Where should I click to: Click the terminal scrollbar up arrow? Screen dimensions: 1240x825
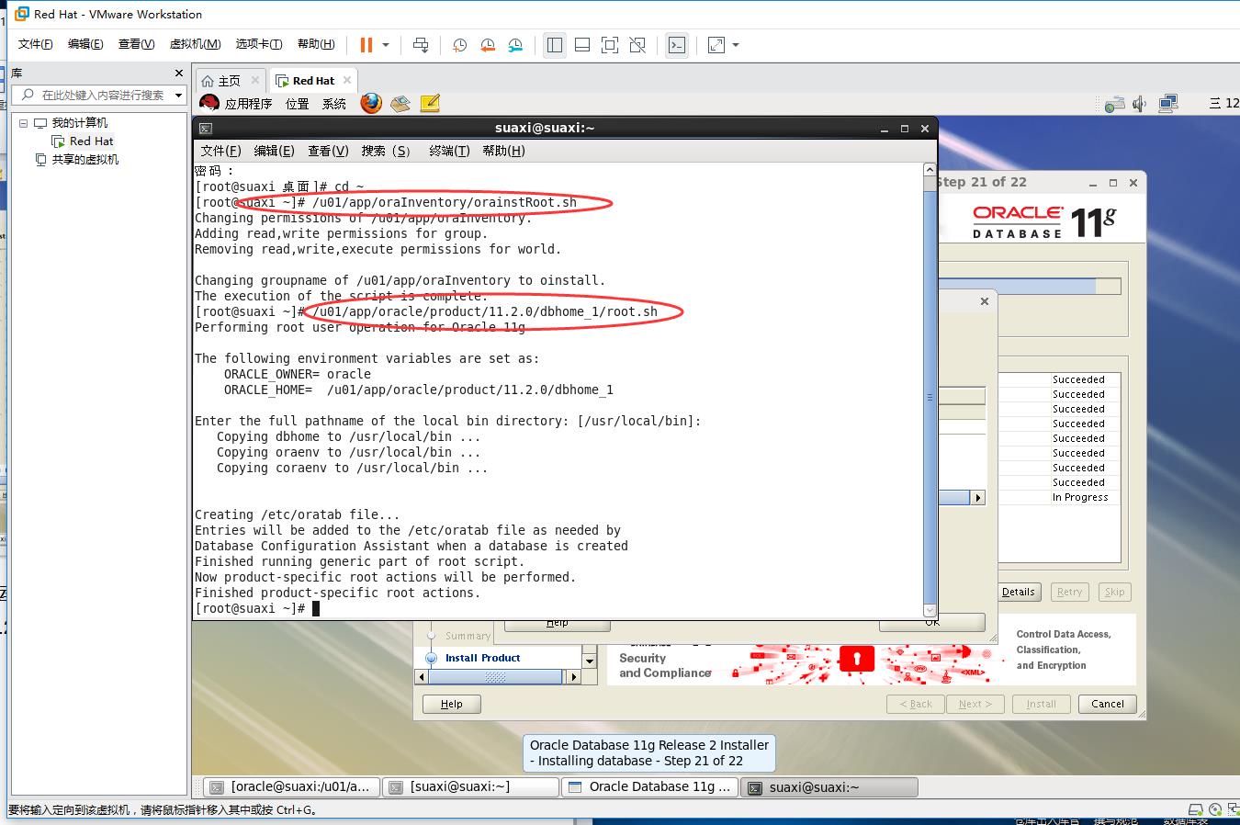point(930,170)
